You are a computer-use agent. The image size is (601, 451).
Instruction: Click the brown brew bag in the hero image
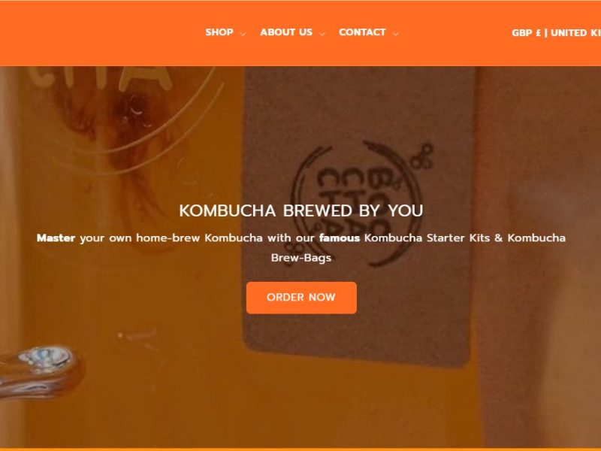click(x=358, y=215)
